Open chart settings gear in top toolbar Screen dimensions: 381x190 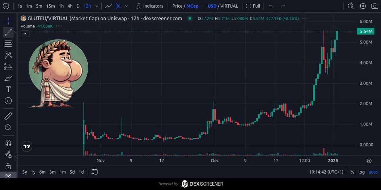coord(363,6)
